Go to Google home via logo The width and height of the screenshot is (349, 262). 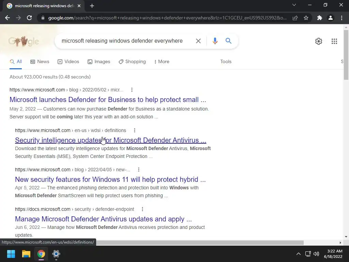[24, 41]
